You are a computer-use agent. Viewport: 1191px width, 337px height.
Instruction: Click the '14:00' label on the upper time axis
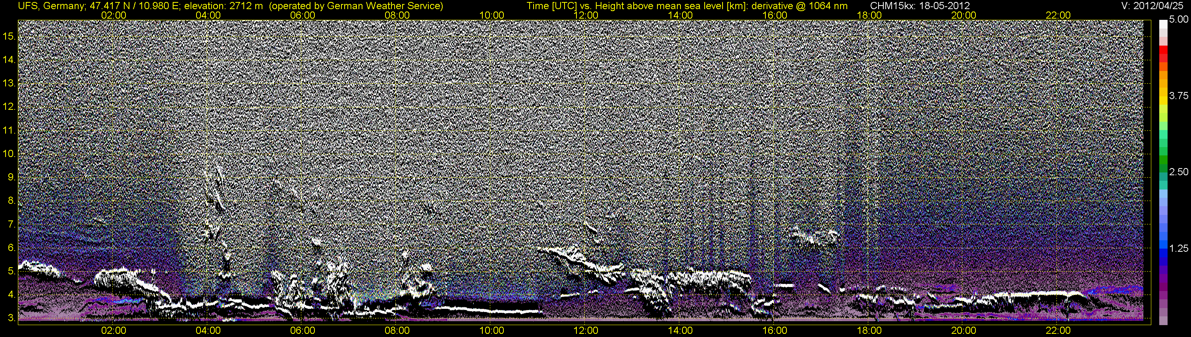tap(680, 15)
